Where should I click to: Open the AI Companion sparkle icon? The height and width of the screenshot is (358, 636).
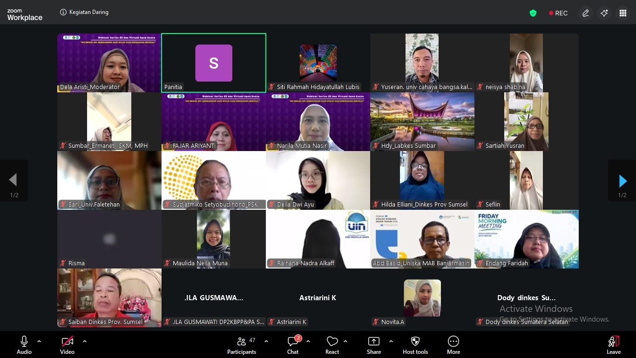(x=604, y=13)
